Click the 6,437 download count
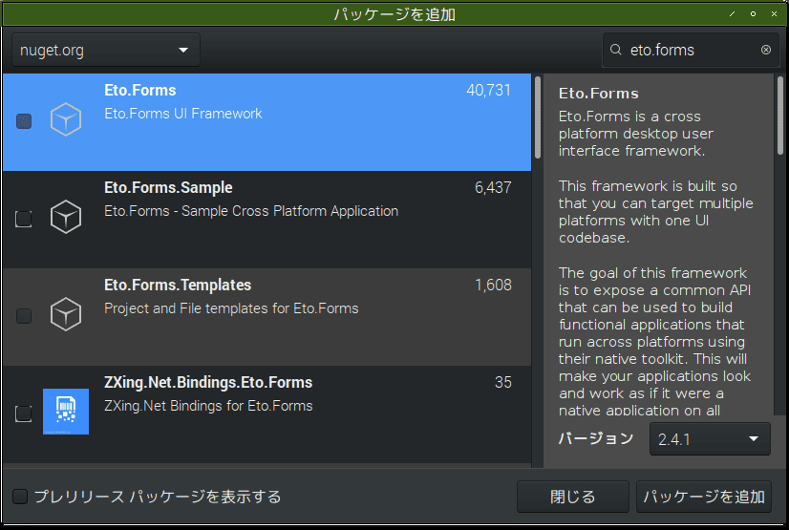 click(x=493, y=187)
